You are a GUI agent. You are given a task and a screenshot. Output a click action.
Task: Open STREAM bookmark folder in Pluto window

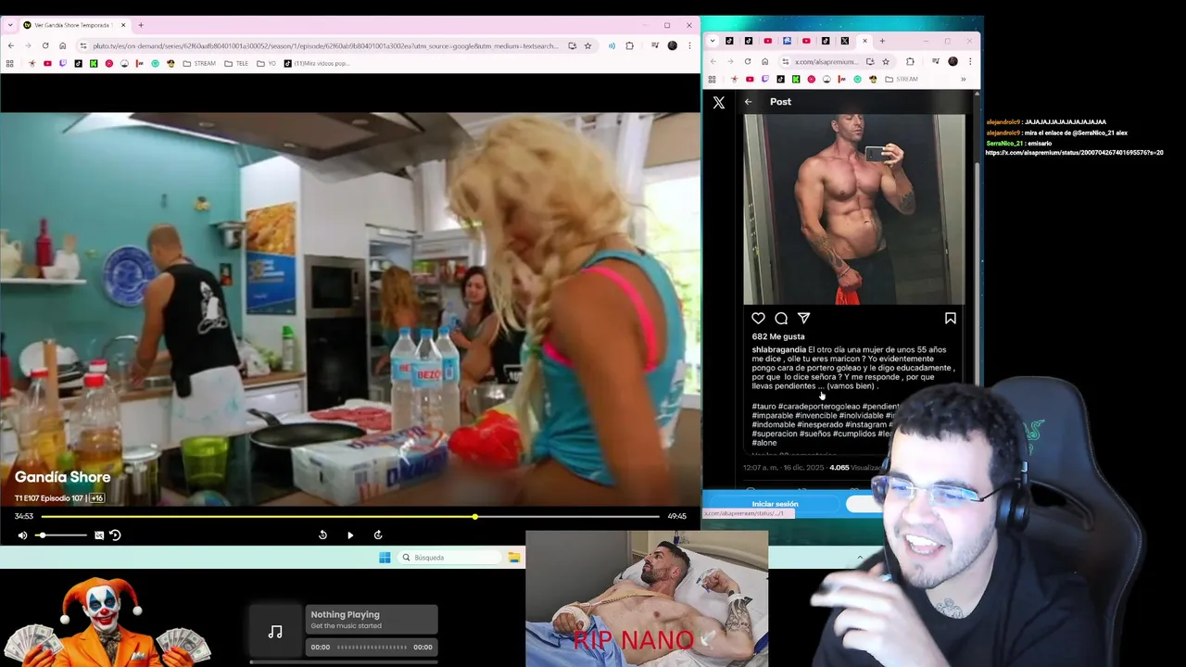coord(199,63)
